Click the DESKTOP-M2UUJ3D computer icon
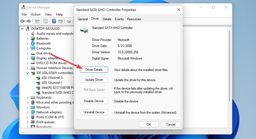 (28, 29)
